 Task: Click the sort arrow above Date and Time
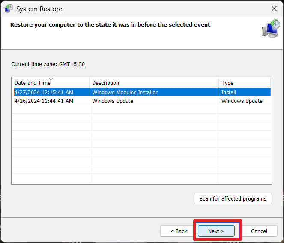point(51,79)
